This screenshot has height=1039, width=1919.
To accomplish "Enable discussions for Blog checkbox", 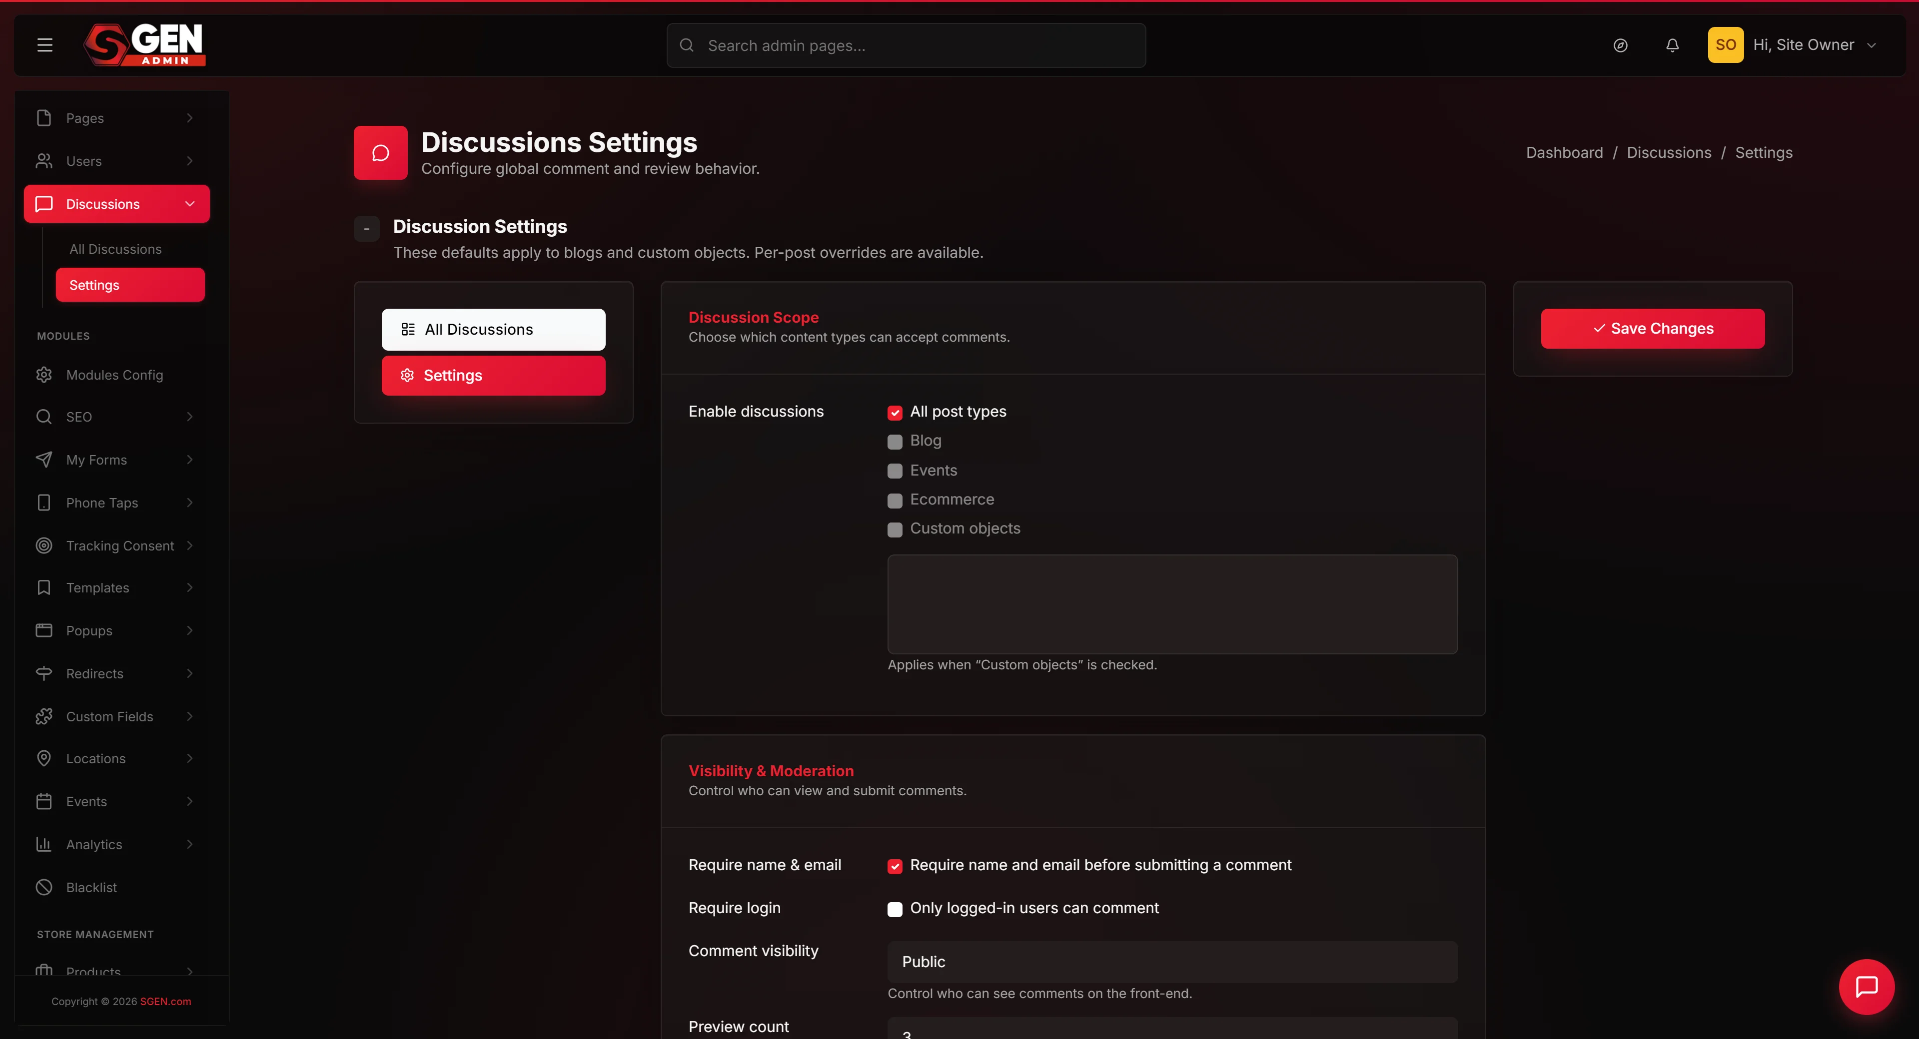I will [895, 442].
